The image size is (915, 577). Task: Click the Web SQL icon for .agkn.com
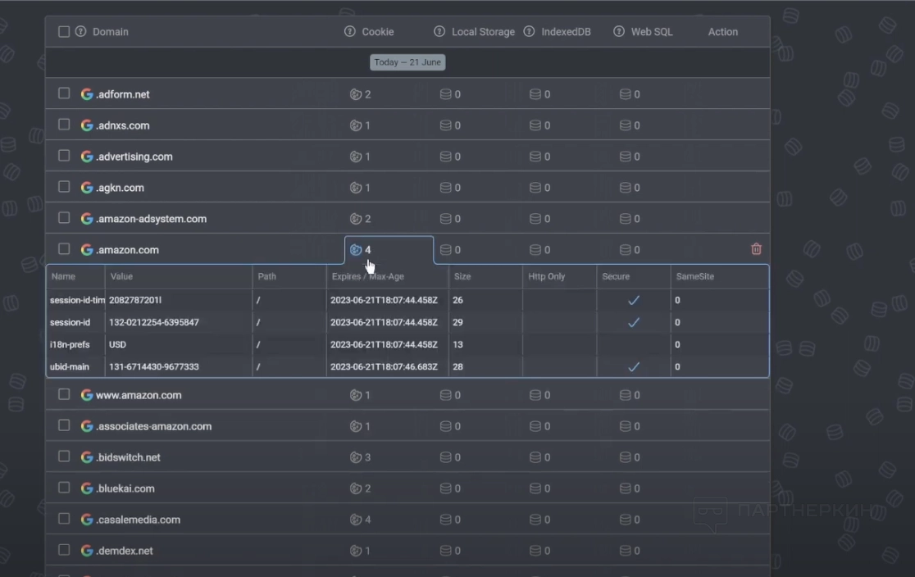pos(625,188)
